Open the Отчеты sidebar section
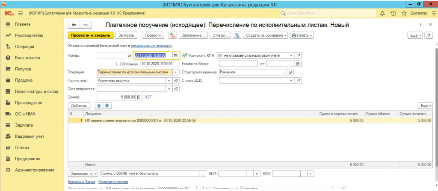438x191 pixels. tap(22, 148)
